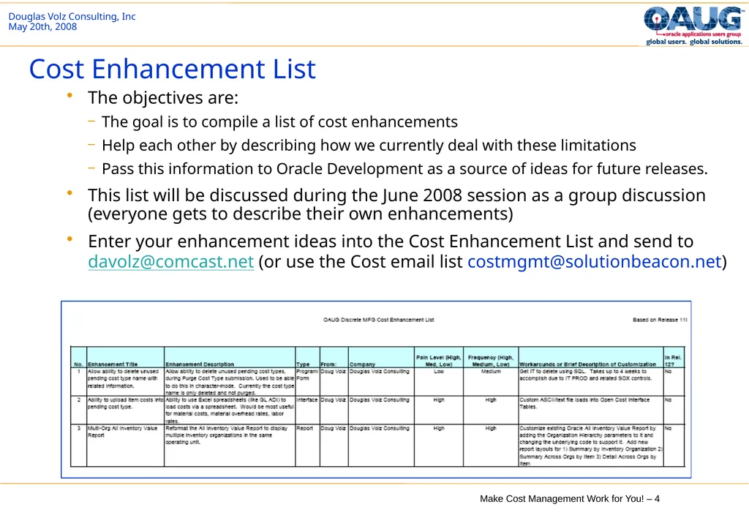Click the 'Enter your enhancement ideas' bullet text
Screen dimensions: 749x518
click(407, 252)
